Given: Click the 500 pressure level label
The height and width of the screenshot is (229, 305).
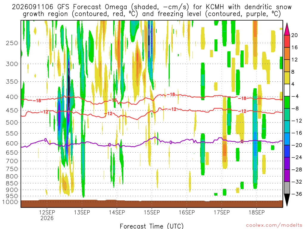Looking at the screenshot, I should click(x=12, y=122).
